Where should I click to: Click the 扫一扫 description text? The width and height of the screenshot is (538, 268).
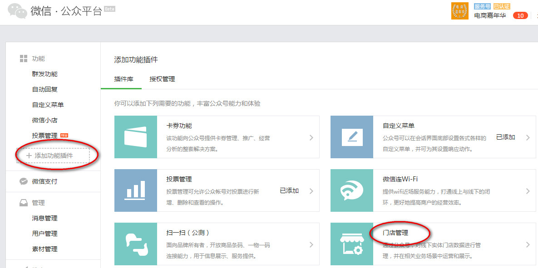tap(218, 250)
